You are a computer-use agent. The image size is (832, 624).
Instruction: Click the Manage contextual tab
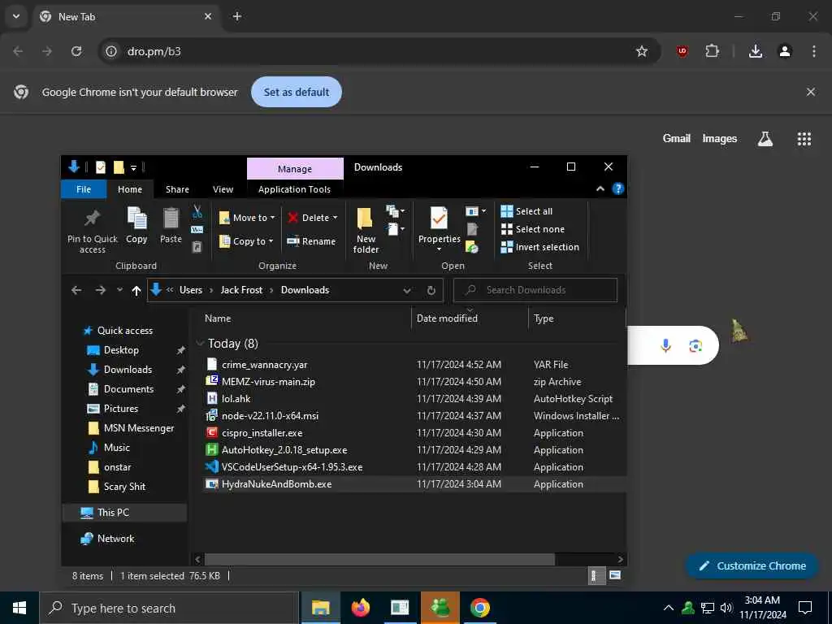295,169
